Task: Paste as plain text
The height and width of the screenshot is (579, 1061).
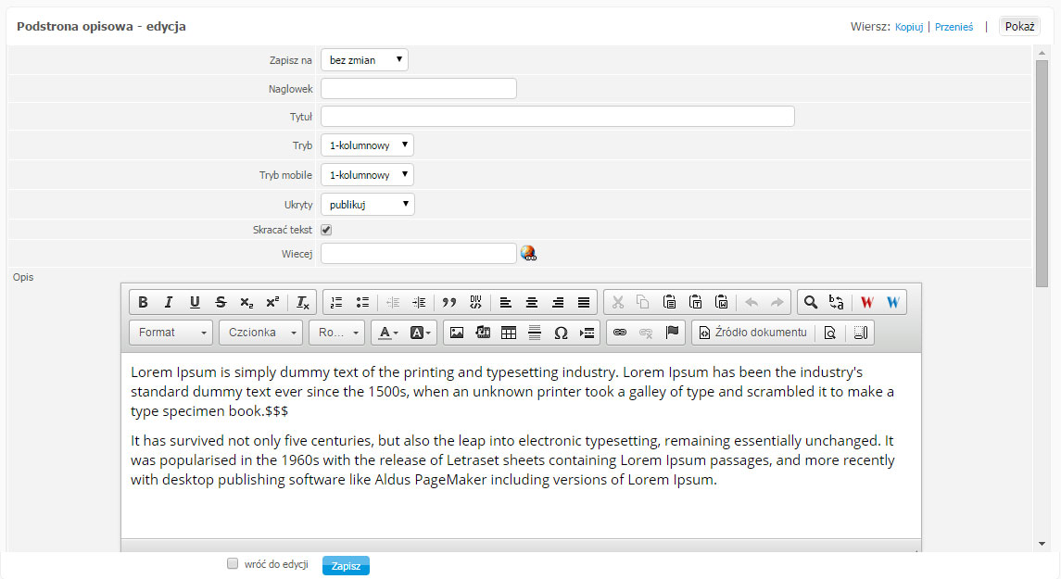Action: pyautogui.click(x=696, y=302)
